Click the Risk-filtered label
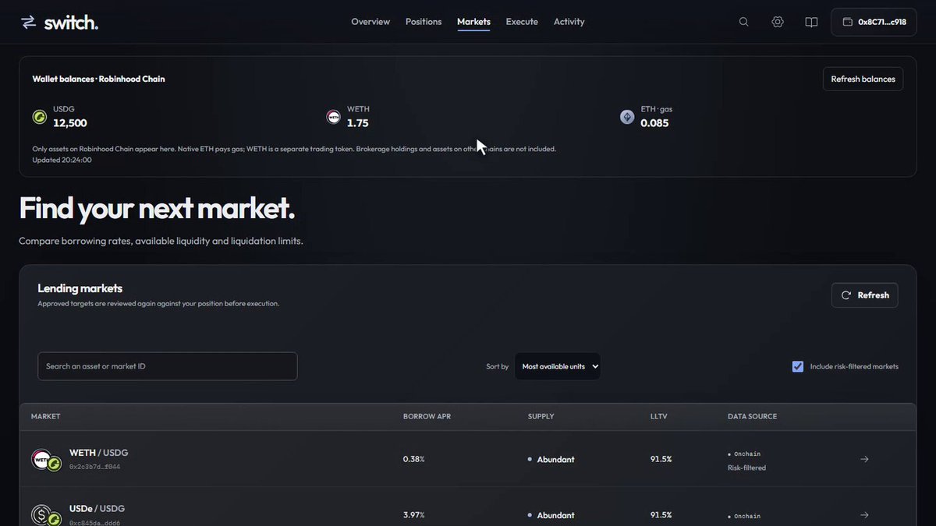This screenshot has height=526, width=936. pyautogui.click(x=746, y=468)
